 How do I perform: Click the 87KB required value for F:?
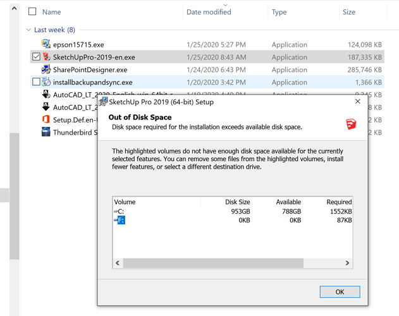tap(344, 220)
